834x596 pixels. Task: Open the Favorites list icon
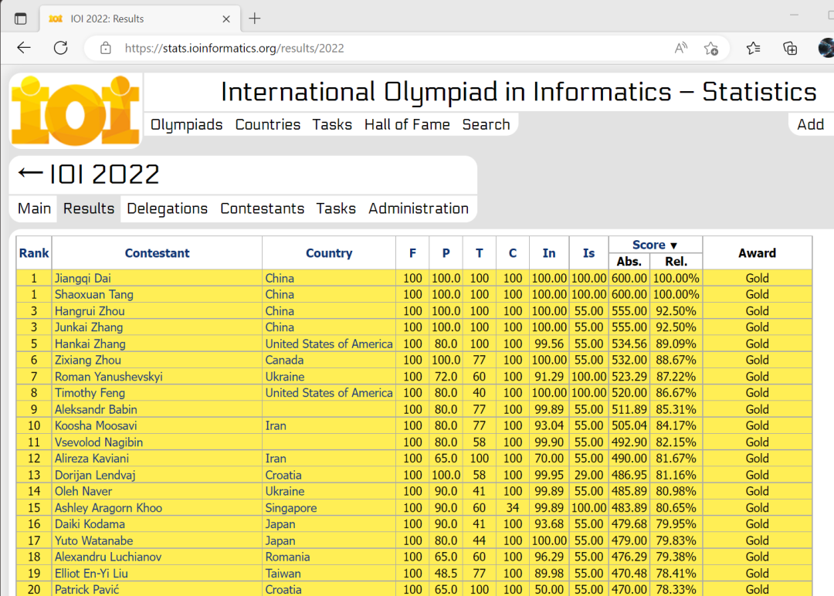point(753,49)
